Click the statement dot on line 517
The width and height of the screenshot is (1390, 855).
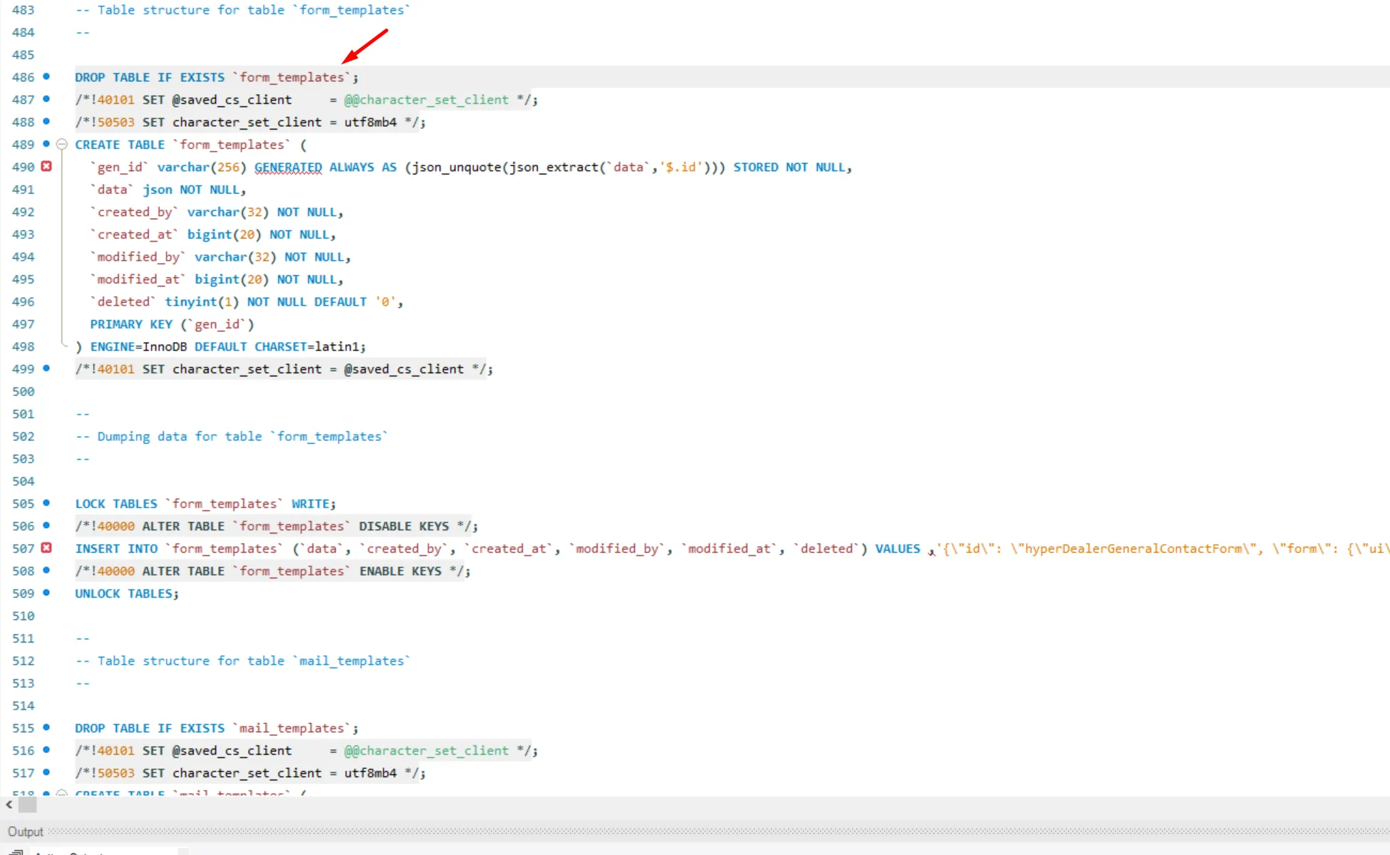click(x=46, y=772)
